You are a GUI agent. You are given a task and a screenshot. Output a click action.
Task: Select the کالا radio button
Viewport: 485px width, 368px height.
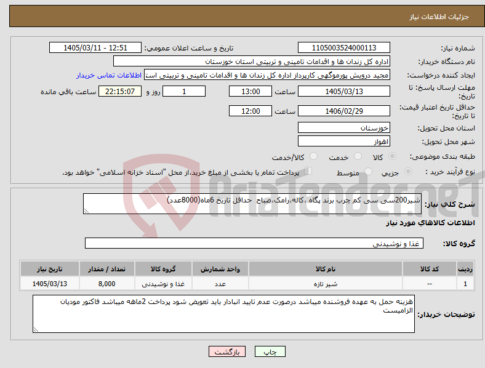coord(392,156)
